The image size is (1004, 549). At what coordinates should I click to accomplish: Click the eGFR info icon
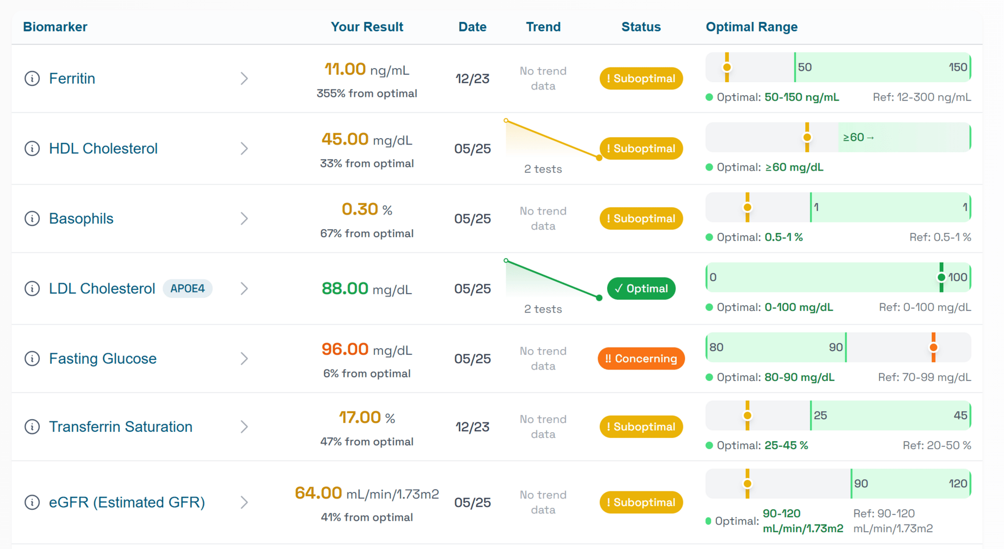coord(32,502)
